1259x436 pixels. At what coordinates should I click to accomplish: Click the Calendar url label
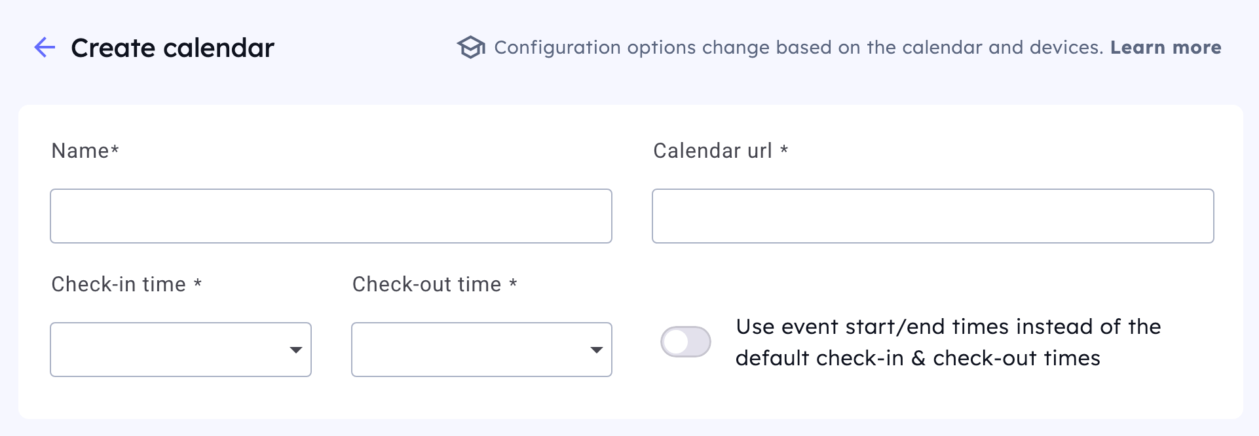tap(713, 151)
